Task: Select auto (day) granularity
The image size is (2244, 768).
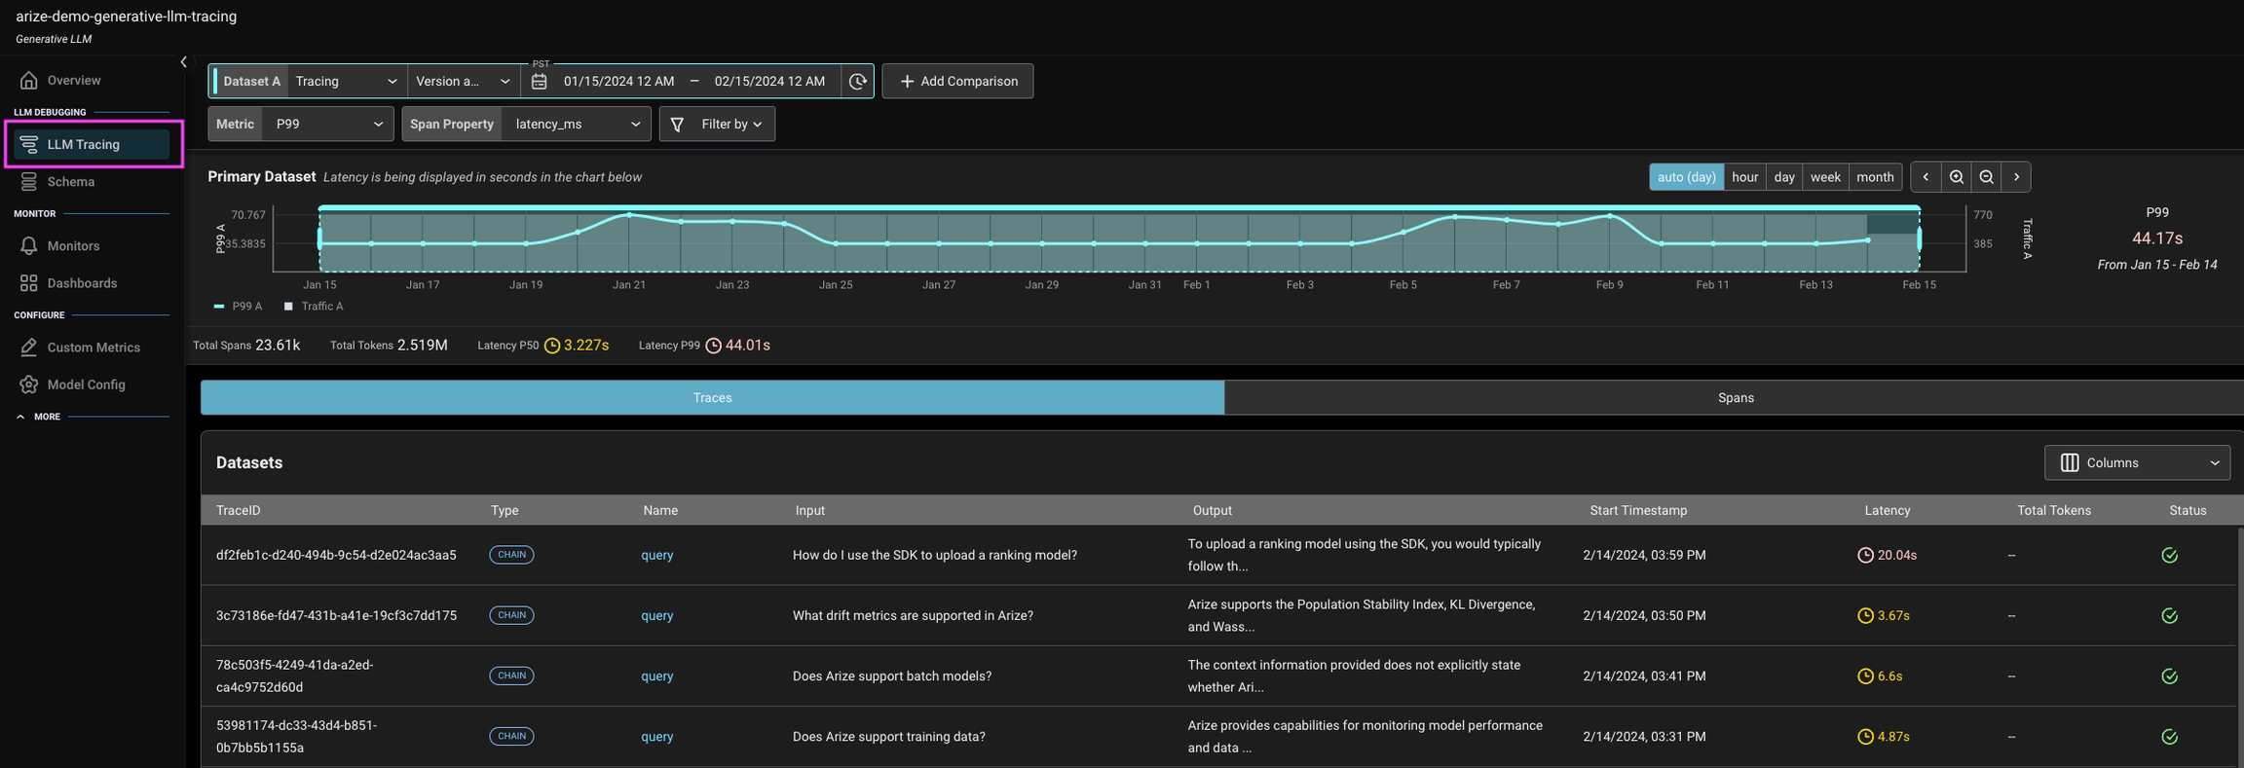Action: (1686, 177)
